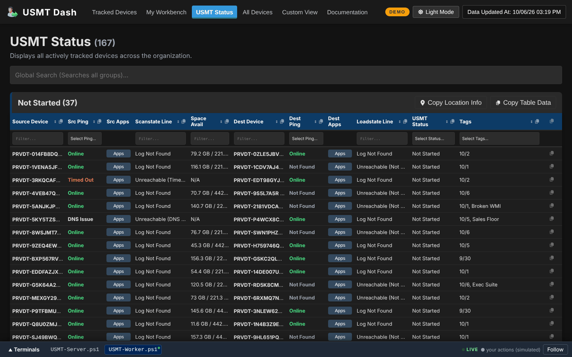Focus the Loadstate Line filter box
Image resolution: width=572 pixels, height=357 pixels.
382,138
